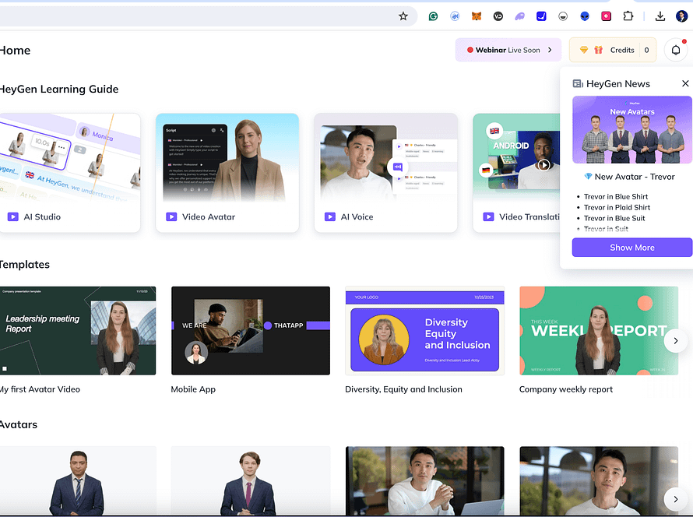
Task: Open the Video Avatar guide thumbnail
Action: pos(227,158)
